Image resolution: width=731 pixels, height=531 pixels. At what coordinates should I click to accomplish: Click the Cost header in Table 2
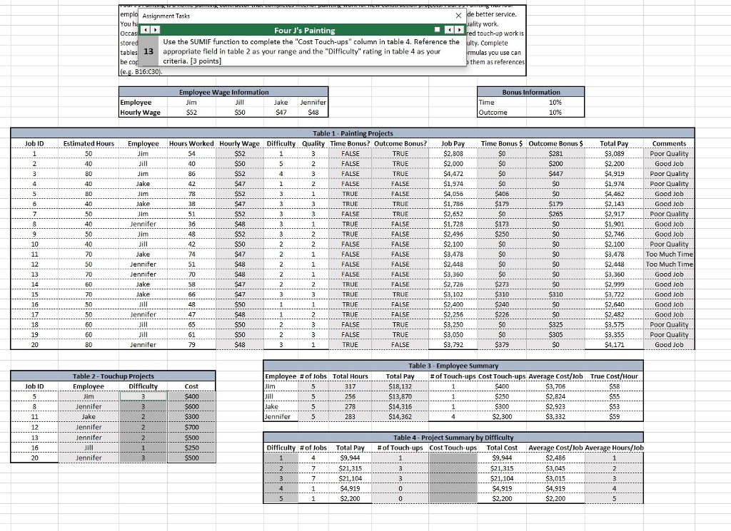pyautogui.click(x=191, y=386)
